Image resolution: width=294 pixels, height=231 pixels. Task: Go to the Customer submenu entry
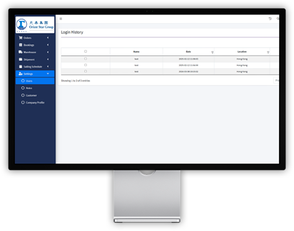35,95
